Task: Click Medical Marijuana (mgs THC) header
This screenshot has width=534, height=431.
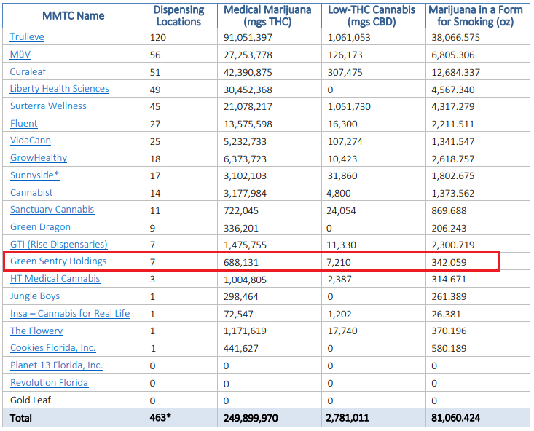Action: click(x=270, y=16)
